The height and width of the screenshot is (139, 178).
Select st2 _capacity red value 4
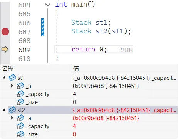[x=74, y=126]
